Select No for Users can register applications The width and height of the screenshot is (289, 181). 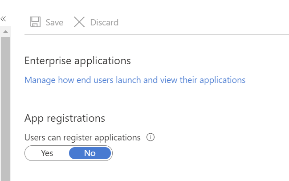click(90, 153)
